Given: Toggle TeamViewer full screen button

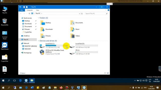Looking at the screenshot, I should click(109, 4).
